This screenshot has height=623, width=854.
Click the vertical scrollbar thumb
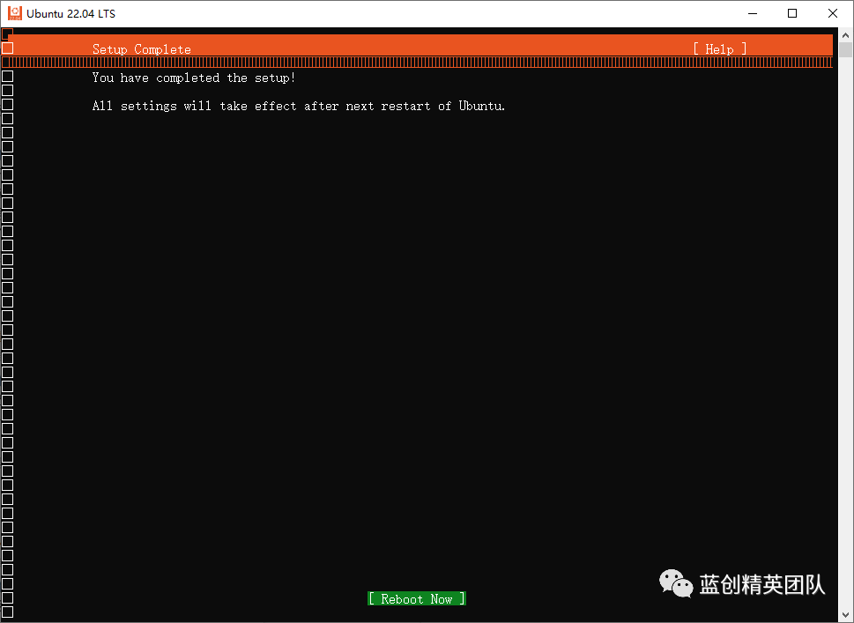point(845,50)
